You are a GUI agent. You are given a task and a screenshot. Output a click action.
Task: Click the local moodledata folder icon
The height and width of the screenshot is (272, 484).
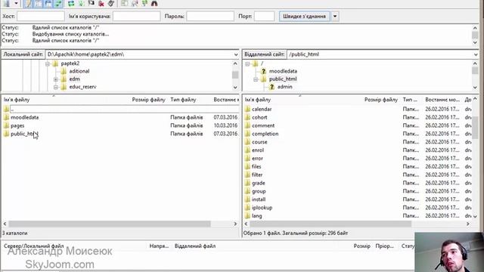[7, 117]
